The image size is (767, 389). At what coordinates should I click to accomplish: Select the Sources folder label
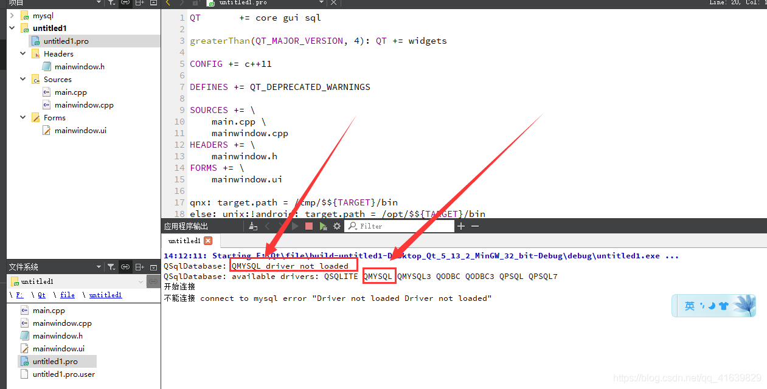pos(57,79)
